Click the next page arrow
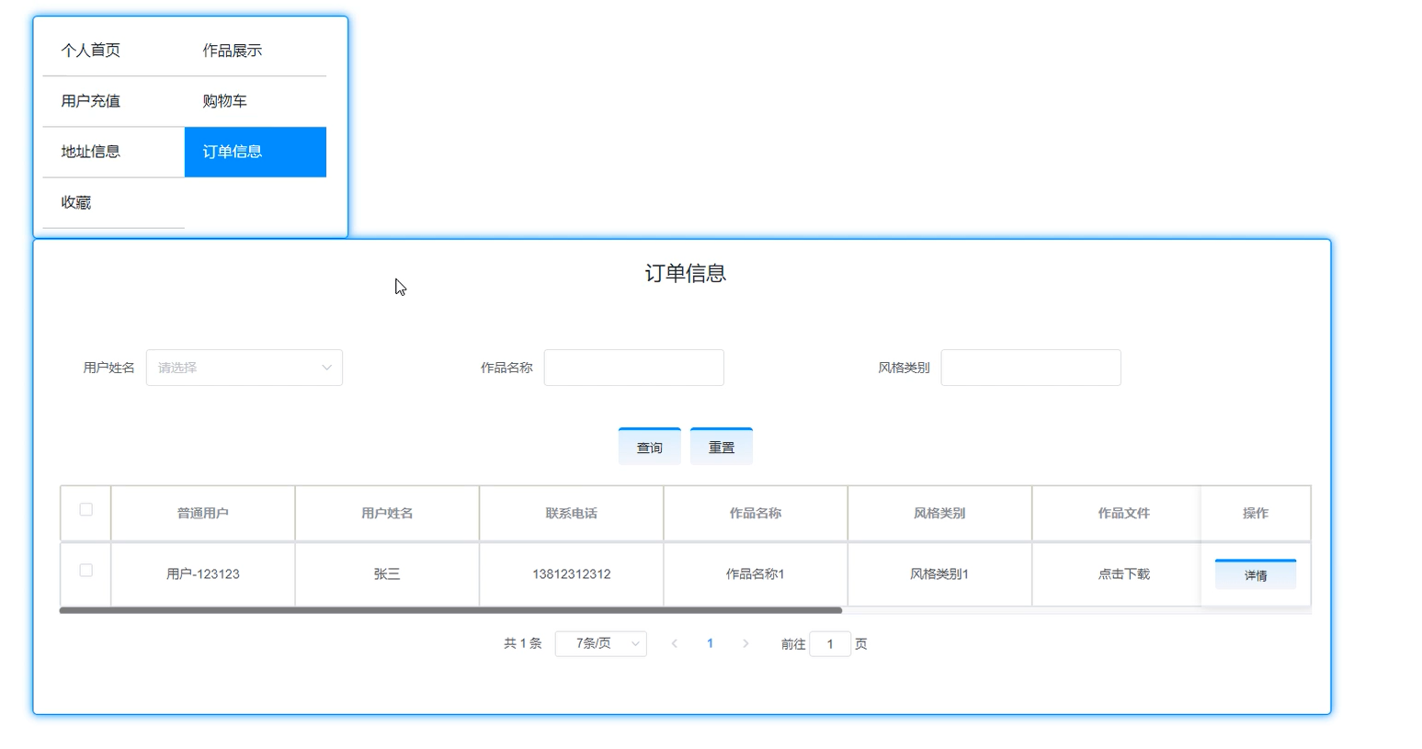Viewport: 1422px width, 749px height. coord(745,643)
